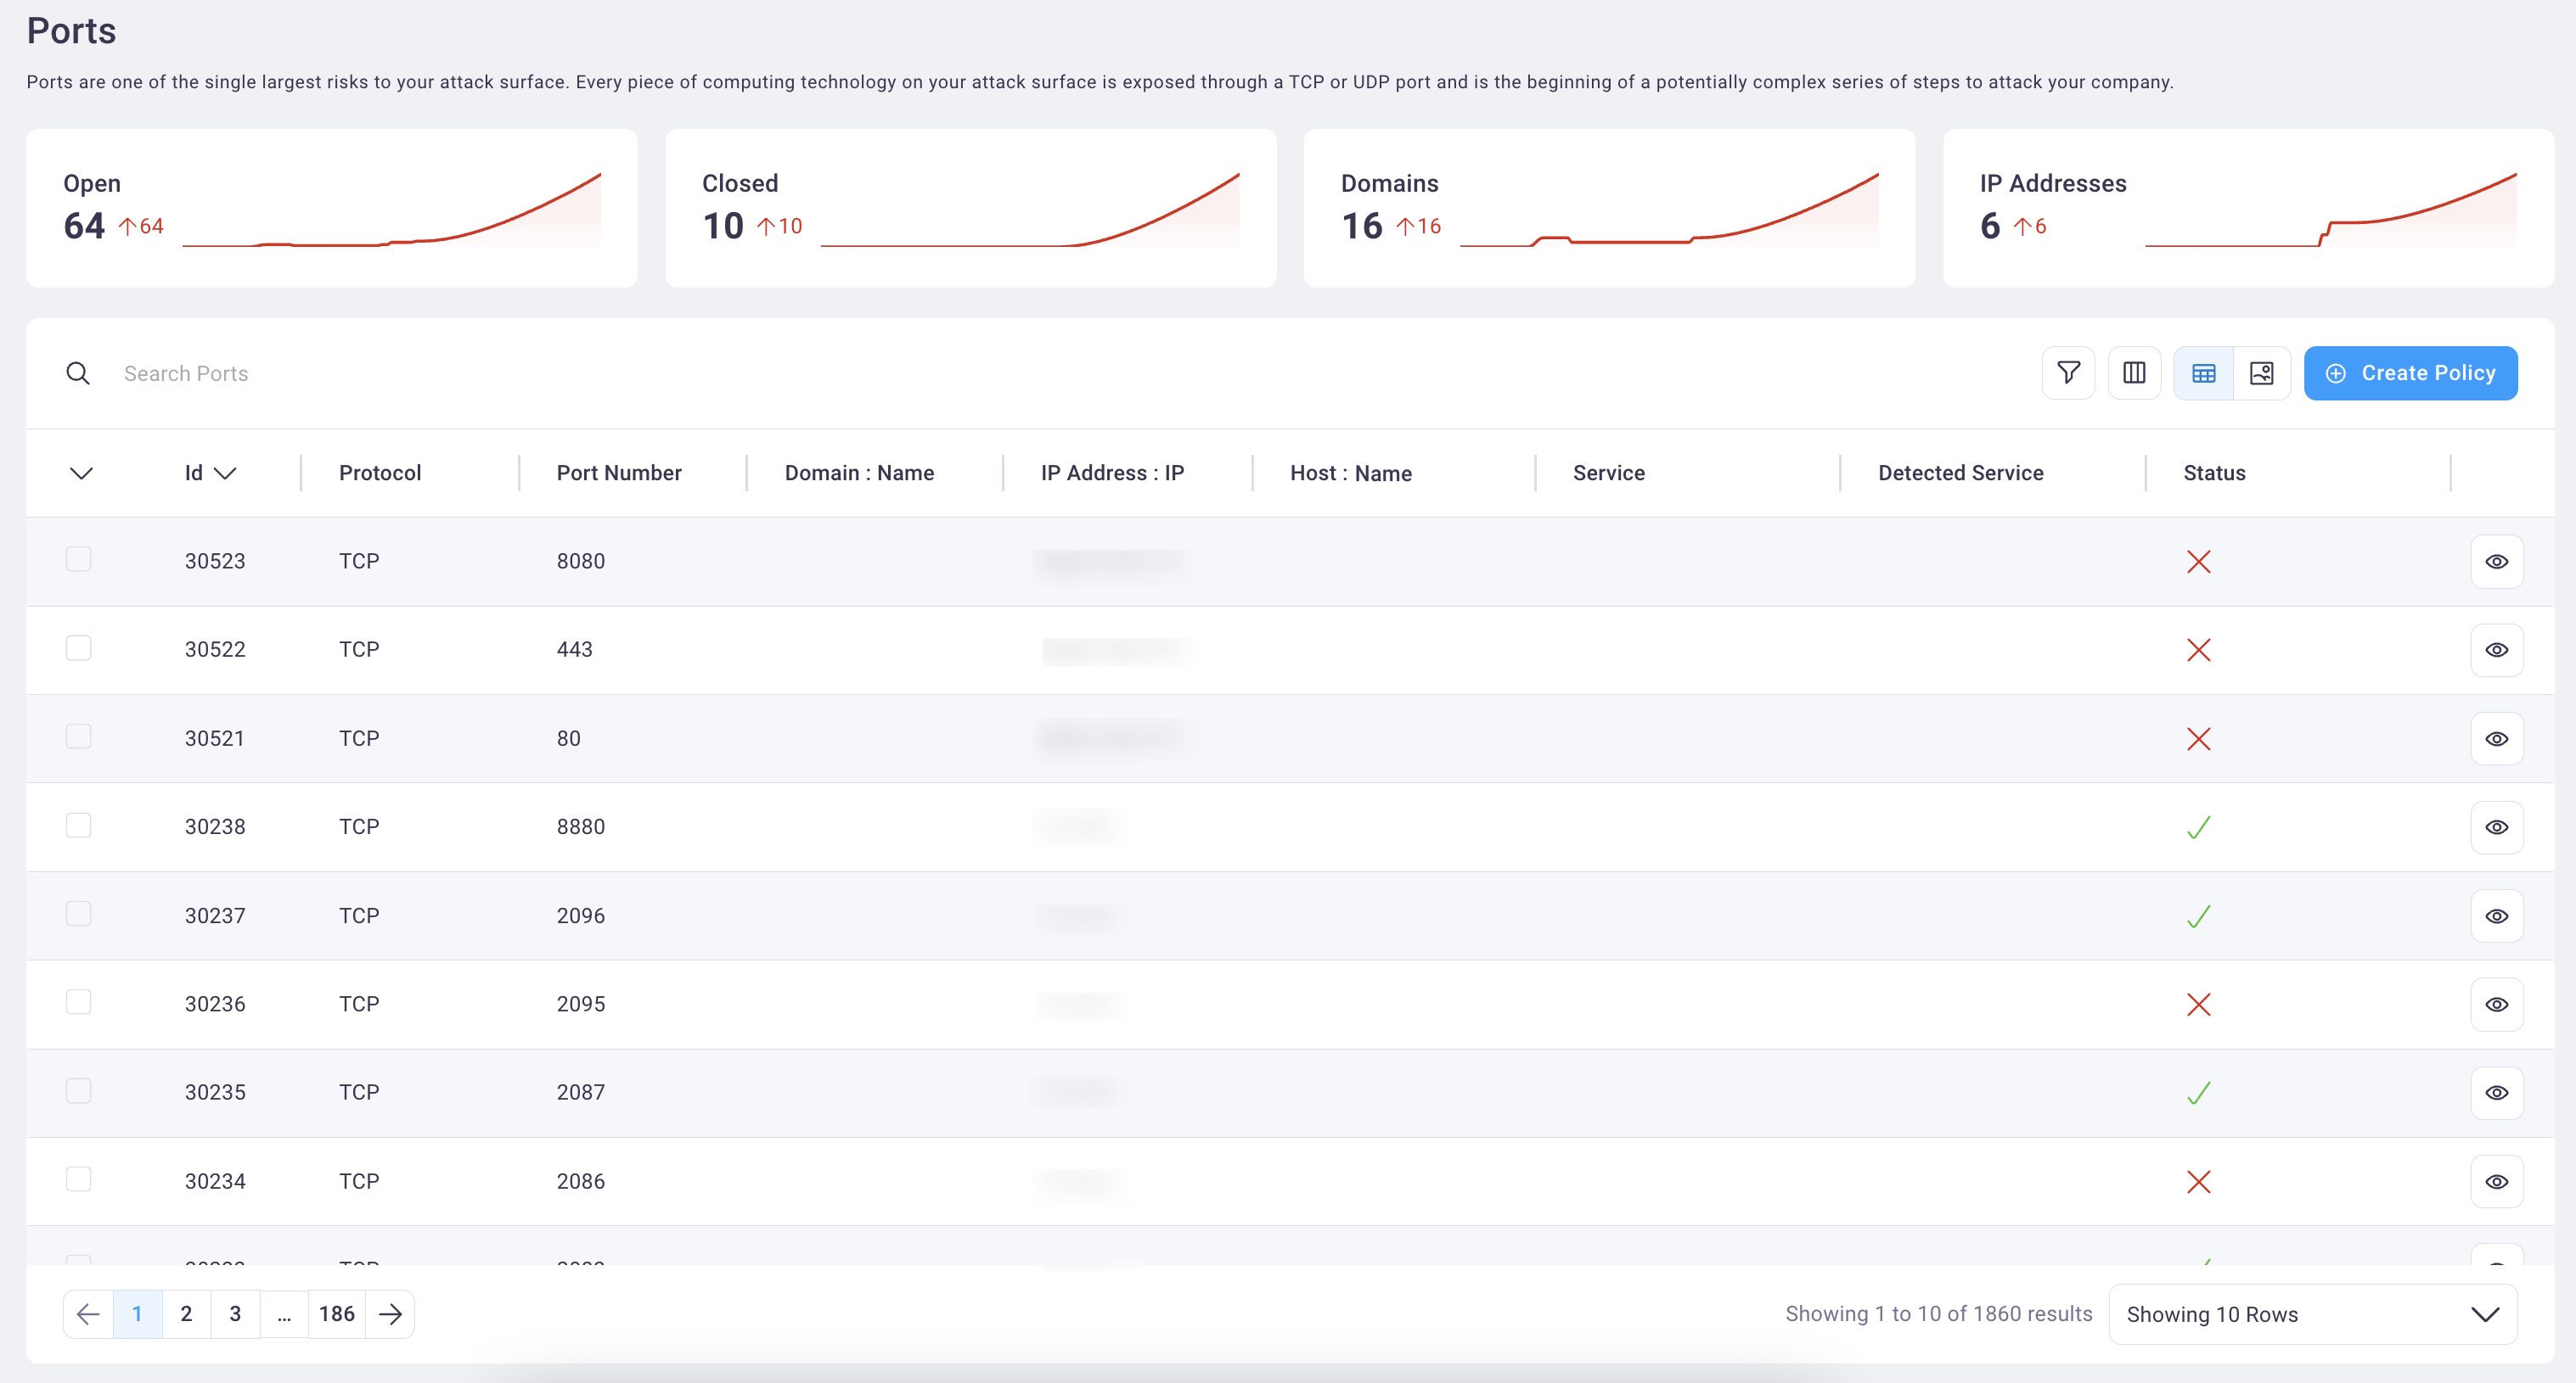2576x1383 pixels.
Task: Click open status checkmark for port 2087
Action: (x=2198, y=1093)
